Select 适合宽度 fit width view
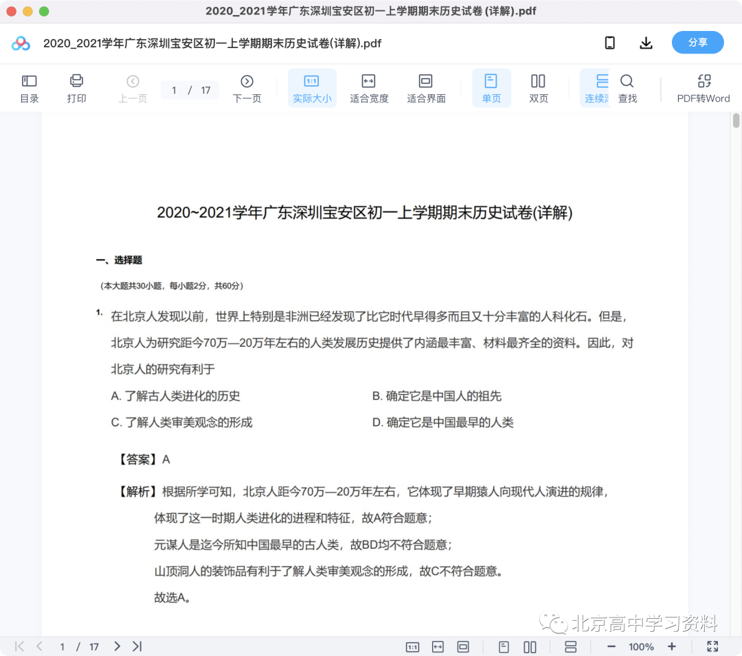The image size is (742, 656). (x=369, y=89)
